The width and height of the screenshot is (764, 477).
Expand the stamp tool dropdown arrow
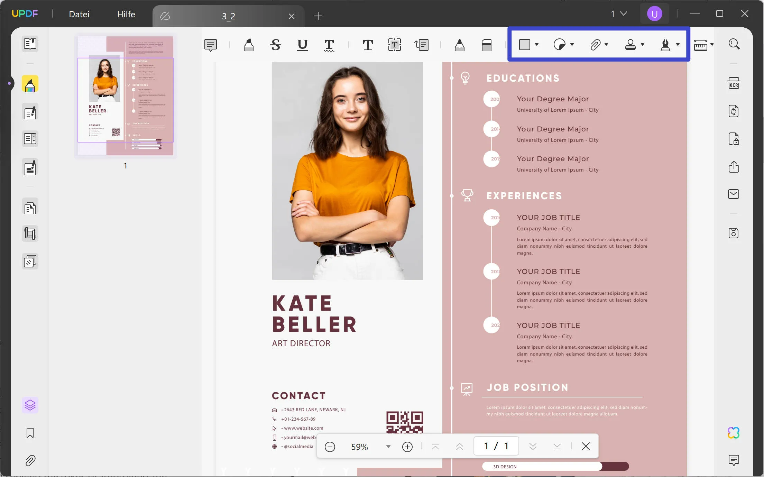[x=643, y=45]
